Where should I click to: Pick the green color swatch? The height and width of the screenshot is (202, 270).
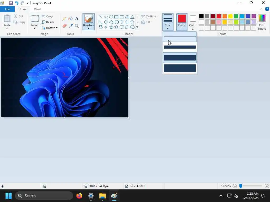(x=236, y=16)
